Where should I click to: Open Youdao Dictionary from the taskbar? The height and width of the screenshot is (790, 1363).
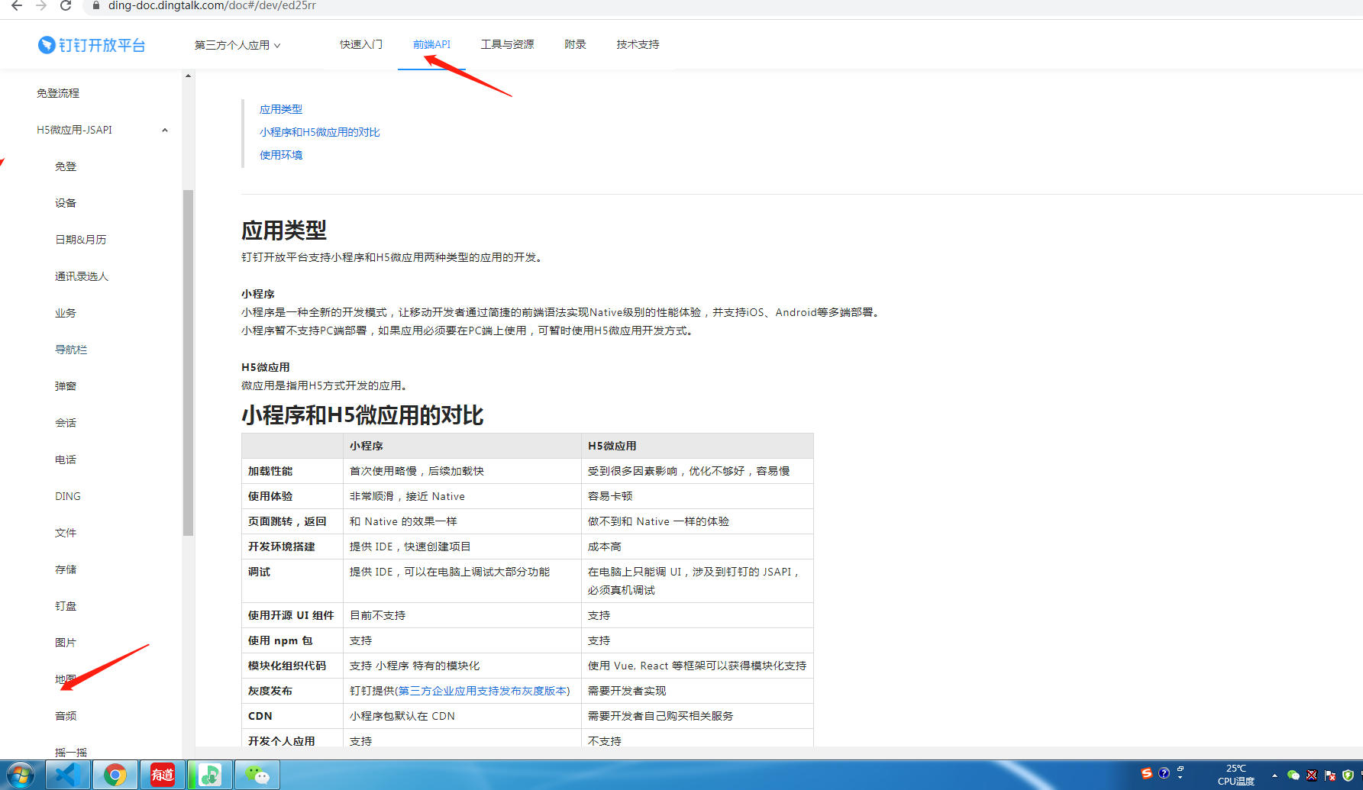[161, 774]
